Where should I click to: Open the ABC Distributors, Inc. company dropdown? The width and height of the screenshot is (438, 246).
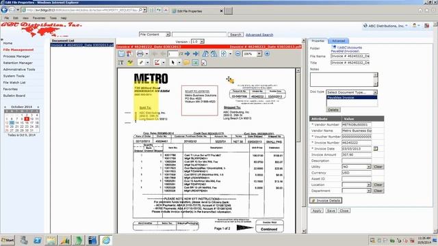385,26
